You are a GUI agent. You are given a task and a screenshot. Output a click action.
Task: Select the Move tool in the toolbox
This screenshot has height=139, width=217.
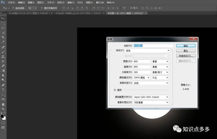tap(3, 18)
